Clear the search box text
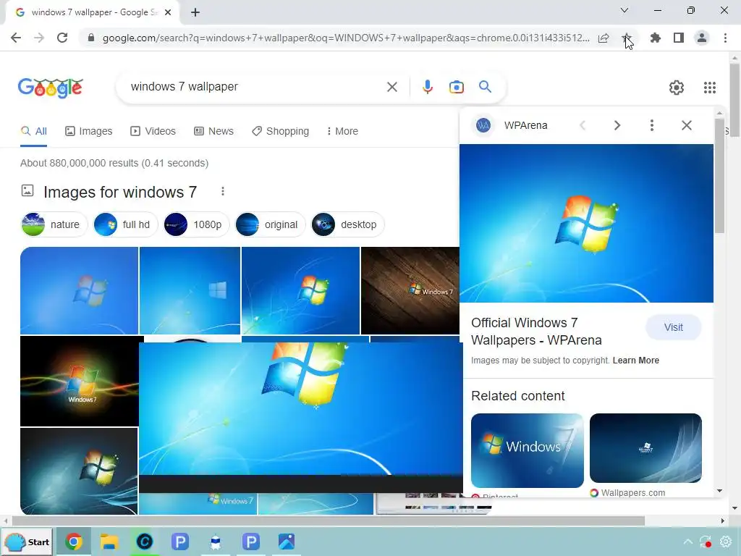The height and width of the screenshot is (556, 741). [x=391, y=87]
